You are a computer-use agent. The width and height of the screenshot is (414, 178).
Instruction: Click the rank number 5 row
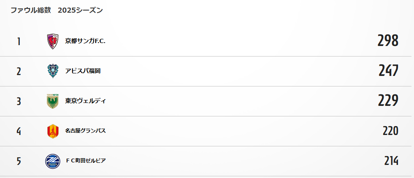click(x=206, y=161)
